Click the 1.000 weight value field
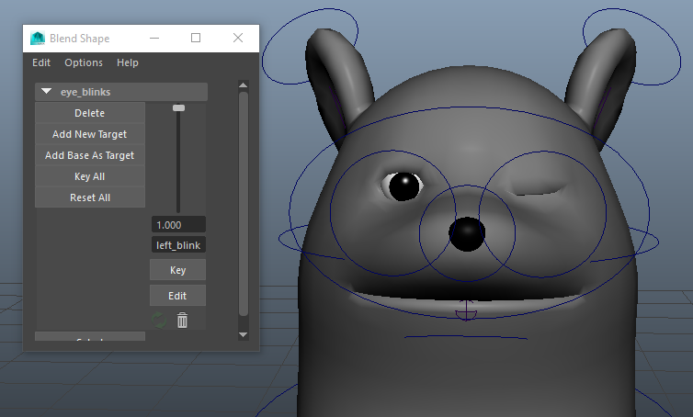The height and width of the screenshot is (417, 693). pyautogui.click(x=178, y=225)
